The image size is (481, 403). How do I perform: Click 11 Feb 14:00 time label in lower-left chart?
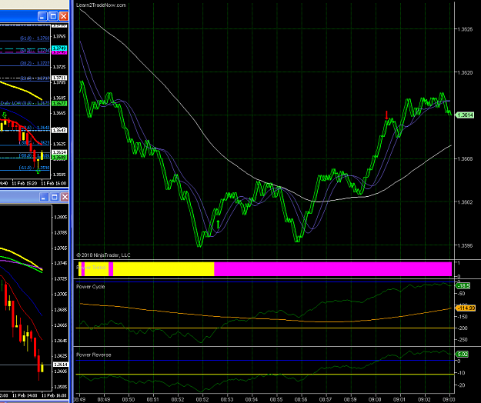pyautogui.click(x=24, y=395)
